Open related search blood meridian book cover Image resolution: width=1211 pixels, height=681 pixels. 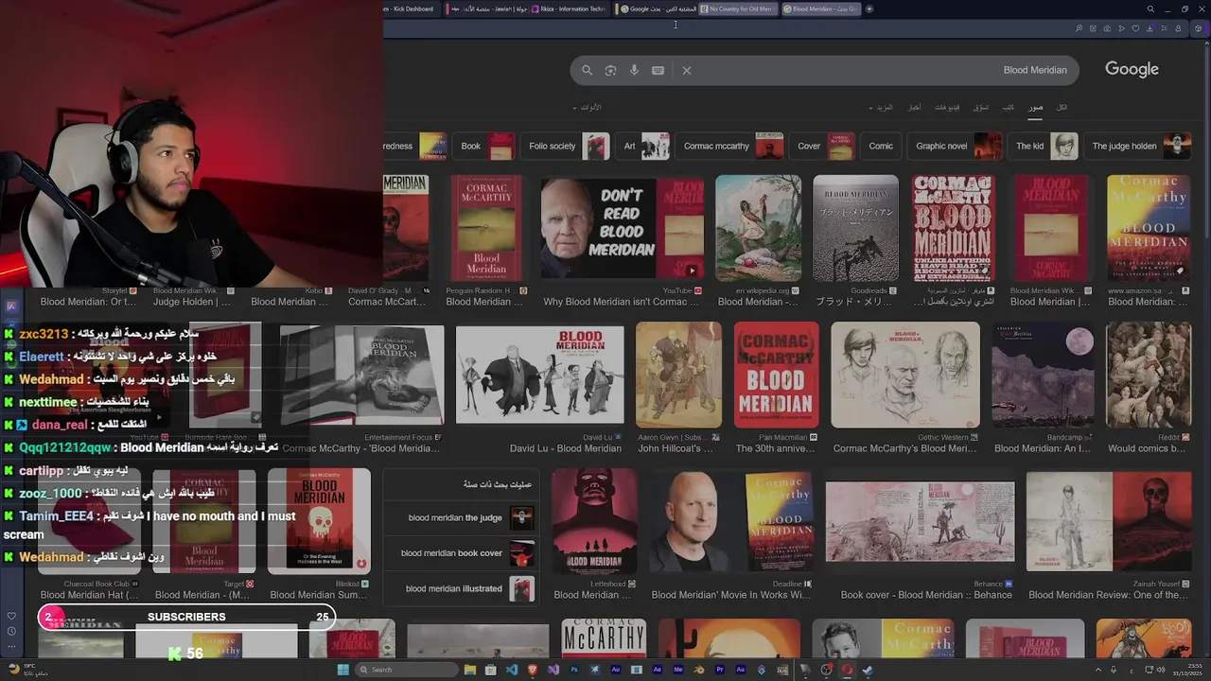[463, 553]
